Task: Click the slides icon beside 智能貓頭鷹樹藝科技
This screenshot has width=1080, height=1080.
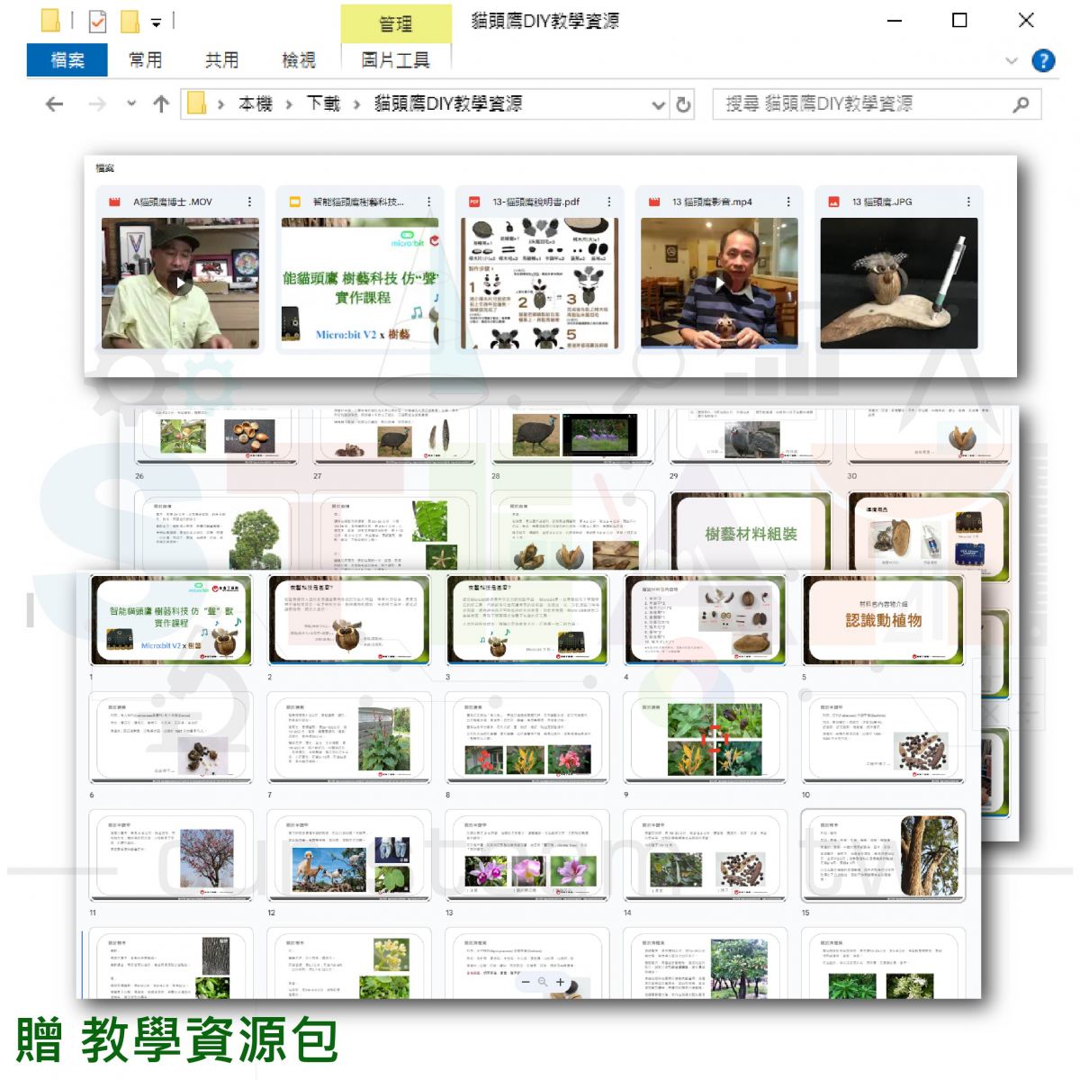Action: point(294,202)
